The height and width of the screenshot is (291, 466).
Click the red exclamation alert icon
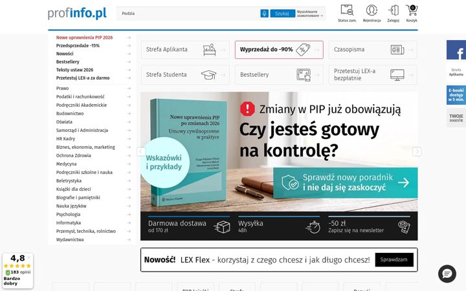coord(247,109)
